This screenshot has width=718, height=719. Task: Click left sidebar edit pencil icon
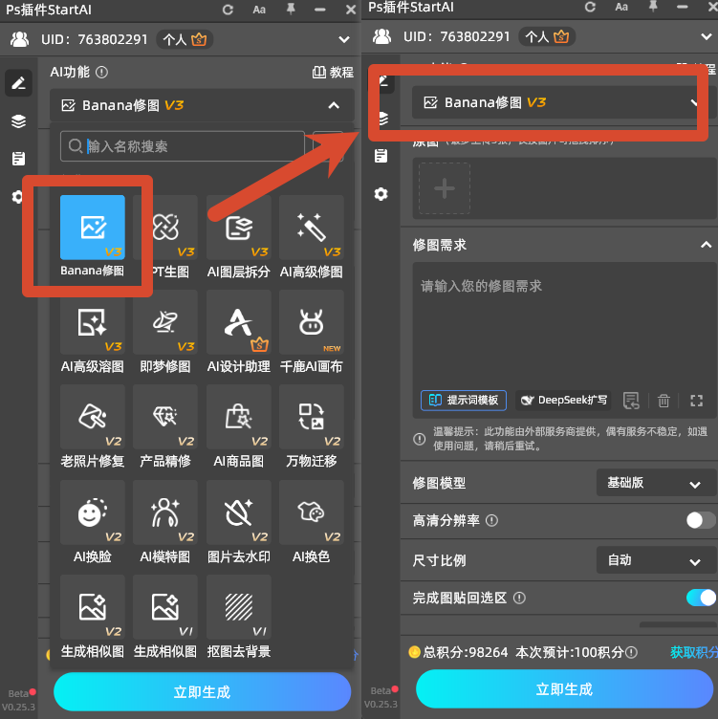pyautogui.click(x=18, y=83)
